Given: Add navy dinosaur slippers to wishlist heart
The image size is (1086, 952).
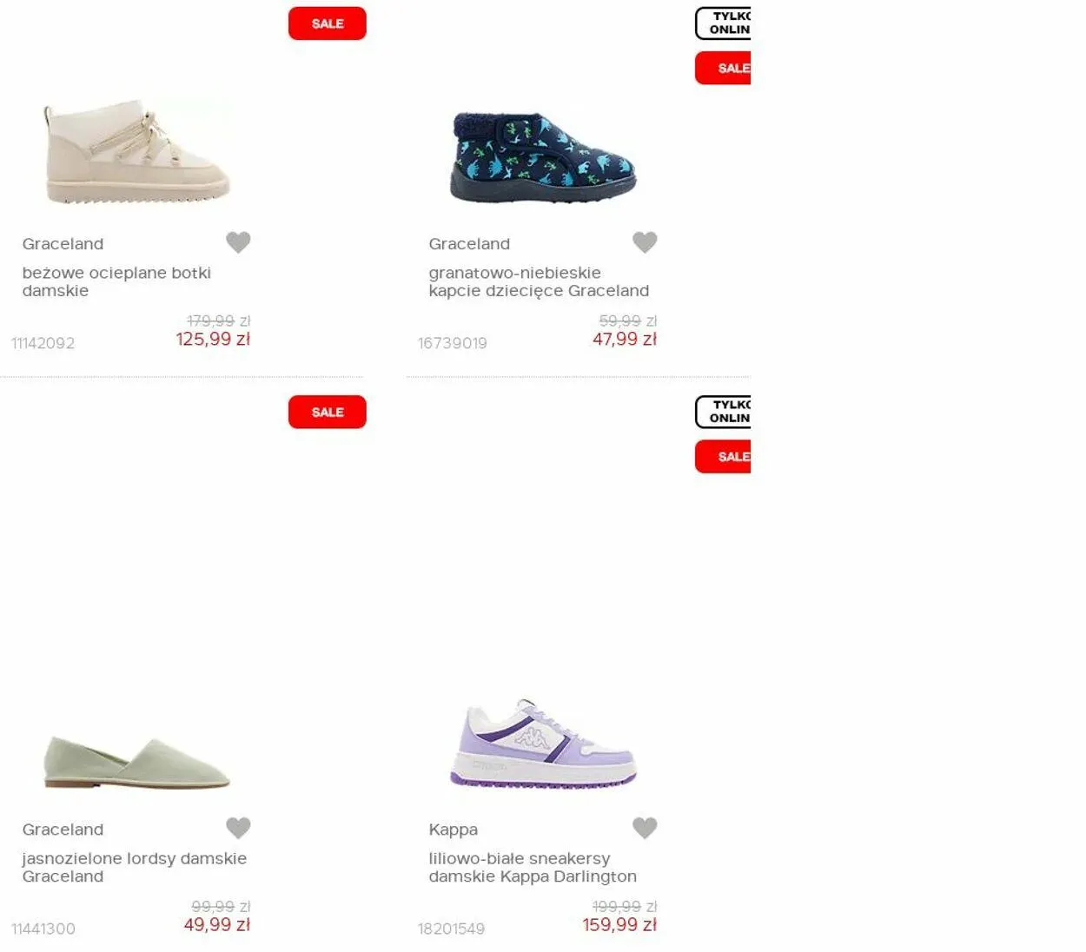Looking at the screenshot, I should (x=645, y=242).
